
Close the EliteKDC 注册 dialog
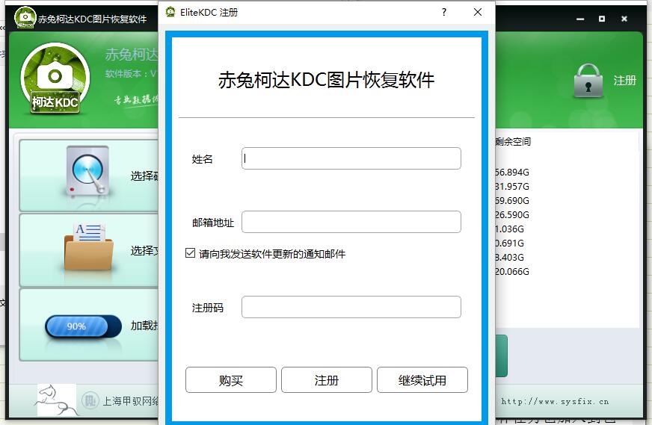[478, 12]
